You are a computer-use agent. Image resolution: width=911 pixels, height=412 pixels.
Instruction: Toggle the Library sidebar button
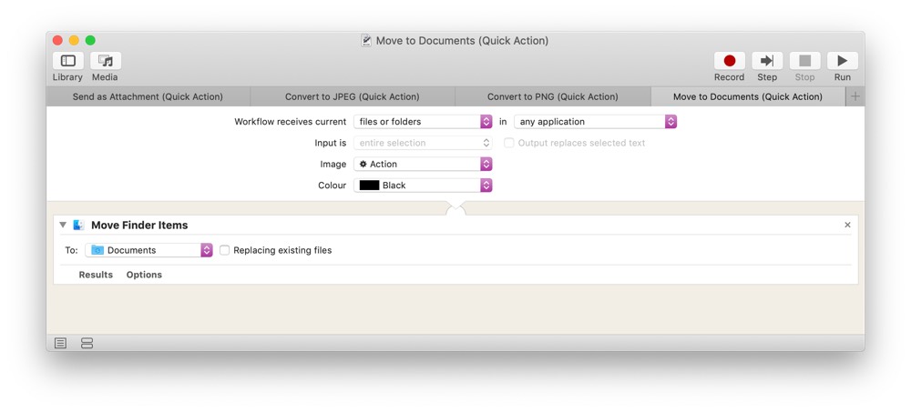pos(68,61)
